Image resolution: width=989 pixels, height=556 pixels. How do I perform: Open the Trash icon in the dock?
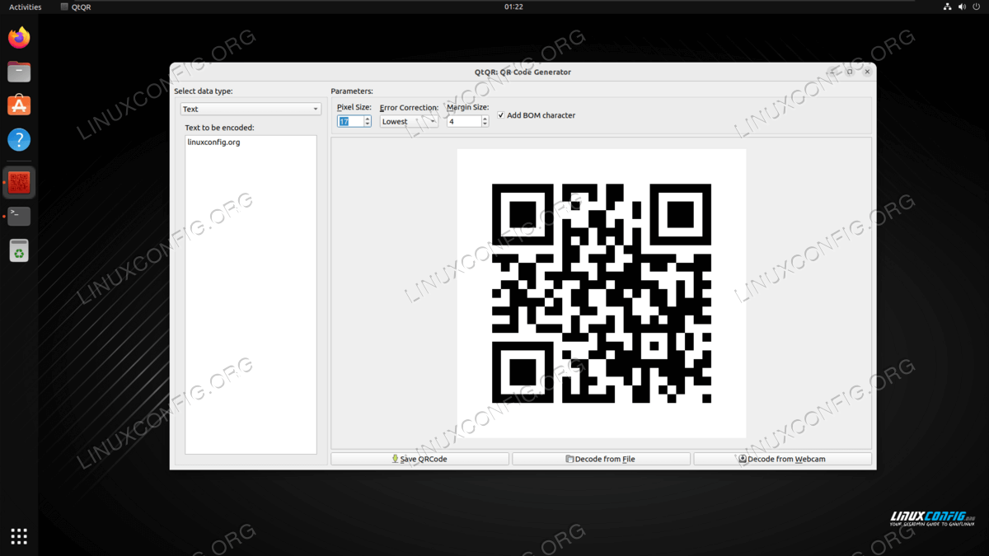pyautogui.click(x=19, y=250)
